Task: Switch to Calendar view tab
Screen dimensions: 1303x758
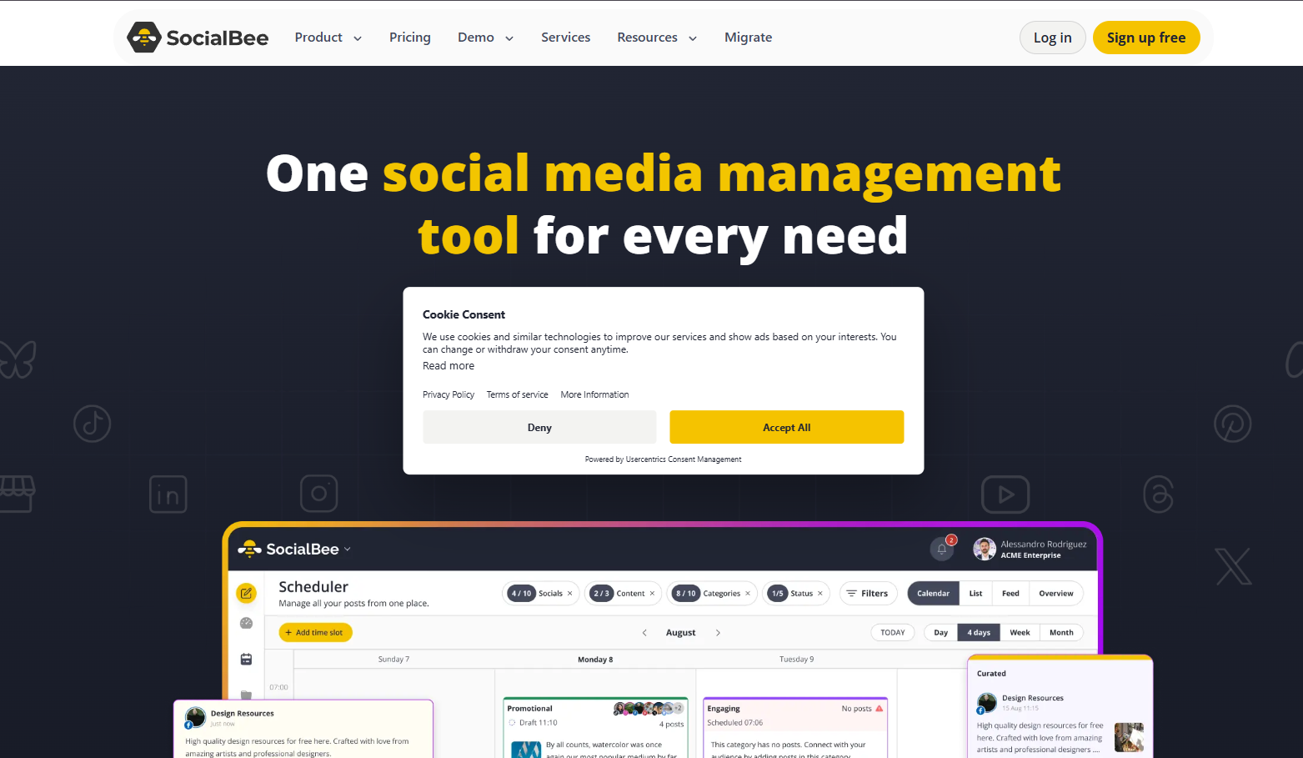Action: pos(933,594)
